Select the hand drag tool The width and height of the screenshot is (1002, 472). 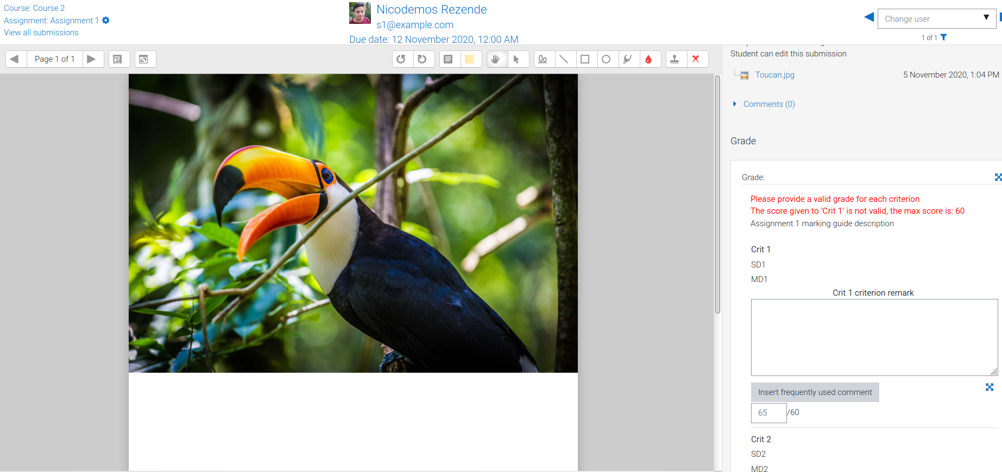tap(497, 59)
